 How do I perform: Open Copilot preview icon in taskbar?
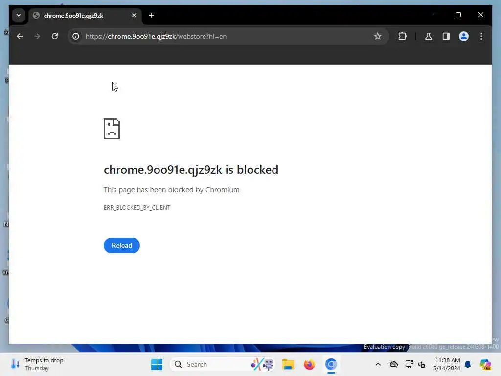pyautogui.click(x=485, y=364)
